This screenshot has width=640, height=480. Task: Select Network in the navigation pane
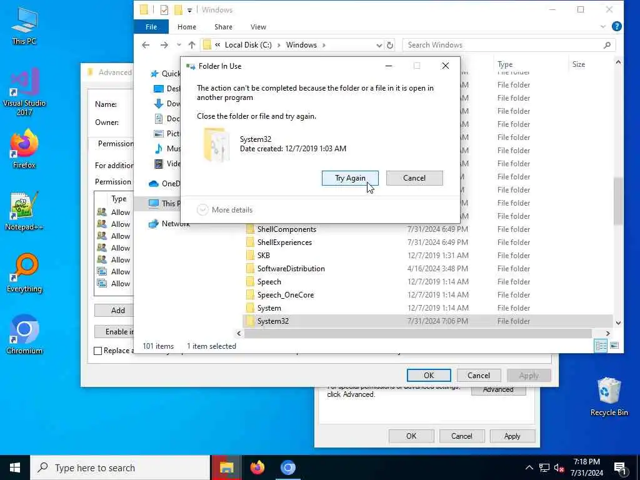coord(169,224)
